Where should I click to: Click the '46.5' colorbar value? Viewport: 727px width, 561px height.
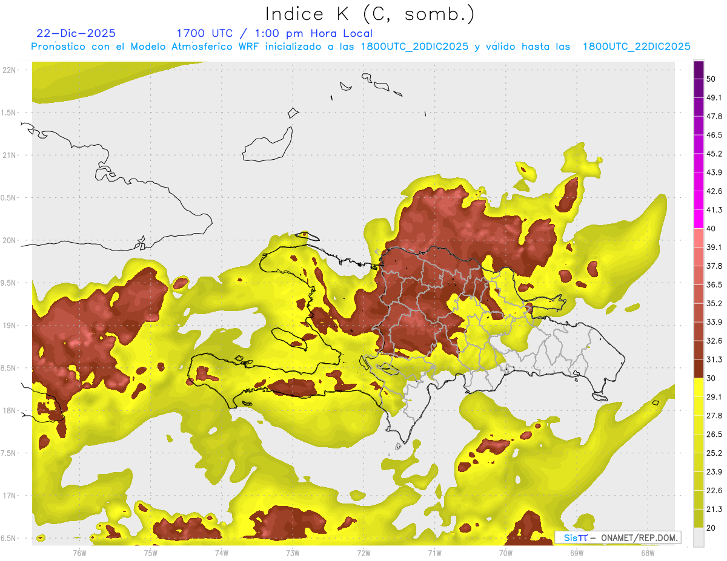[x=714, y=135]
